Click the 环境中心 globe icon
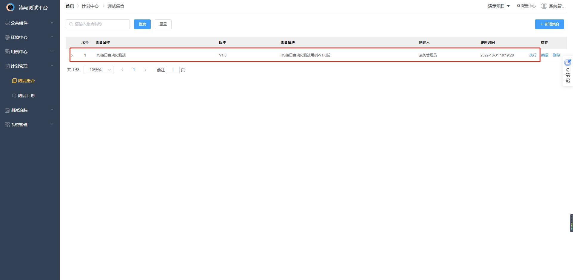573x280 pixels. pyautogui.click(x=7, y=37)
